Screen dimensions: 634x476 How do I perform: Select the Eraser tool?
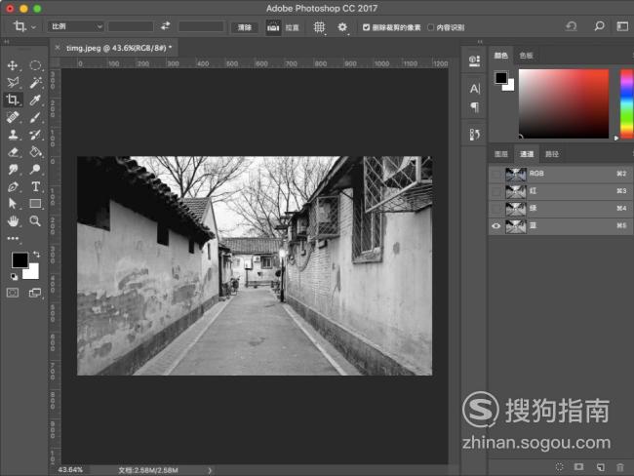click(x=13, y=151)
